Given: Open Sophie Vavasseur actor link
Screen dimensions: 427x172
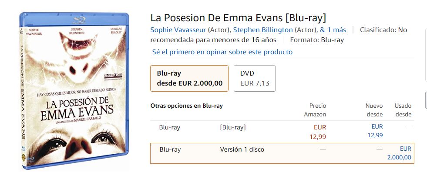Looking at the screenshot, I should [x=178, y=30].
